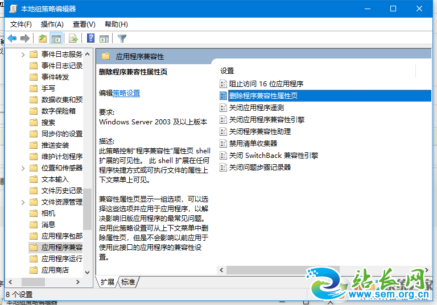The image size is (437, 305).
Task: Click the 策略设置 edit link
Action: 126,93
